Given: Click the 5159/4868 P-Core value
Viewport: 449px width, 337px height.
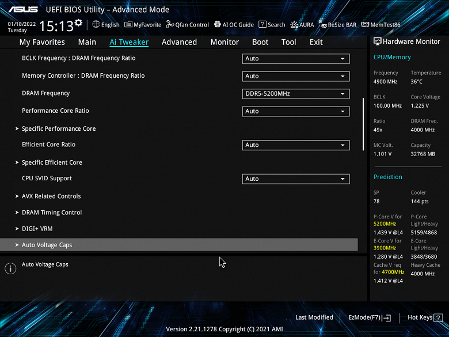Looking at the screenshot, I should pyautogui.click(x=424, y=232).
